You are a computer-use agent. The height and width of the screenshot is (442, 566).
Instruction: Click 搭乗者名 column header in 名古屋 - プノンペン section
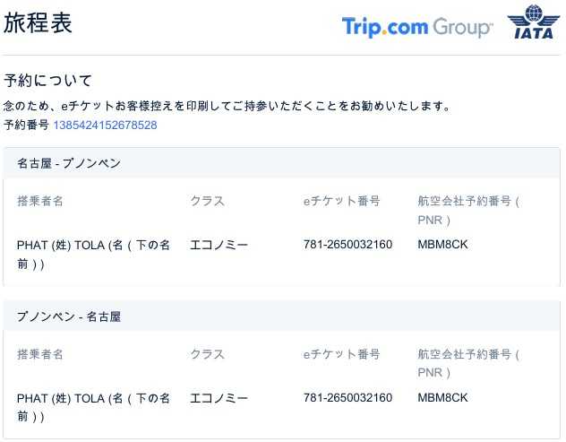[40, 201]
